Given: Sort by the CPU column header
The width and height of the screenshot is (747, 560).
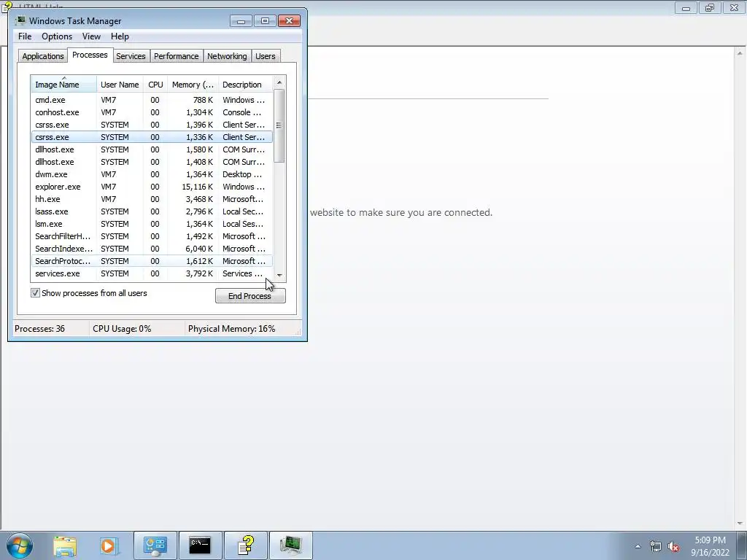Looking at the screenshot, I should pyautogui.click(x=155, y=85).
